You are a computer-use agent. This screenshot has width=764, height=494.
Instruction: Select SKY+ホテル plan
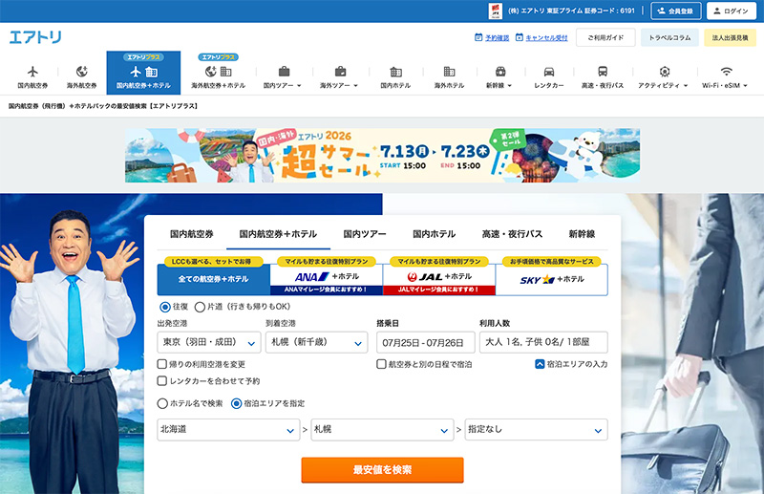click(552, 279)
